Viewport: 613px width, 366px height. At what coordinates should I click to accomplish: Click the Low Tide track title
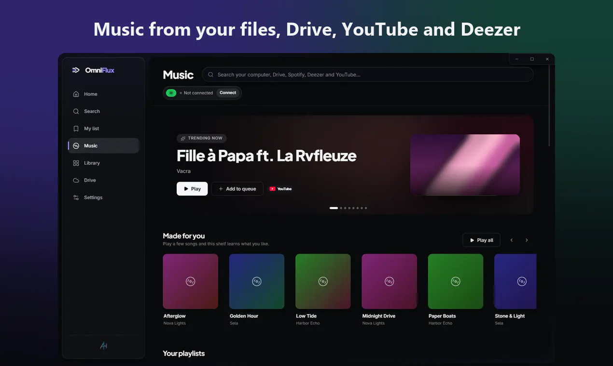tap(306, 316)
